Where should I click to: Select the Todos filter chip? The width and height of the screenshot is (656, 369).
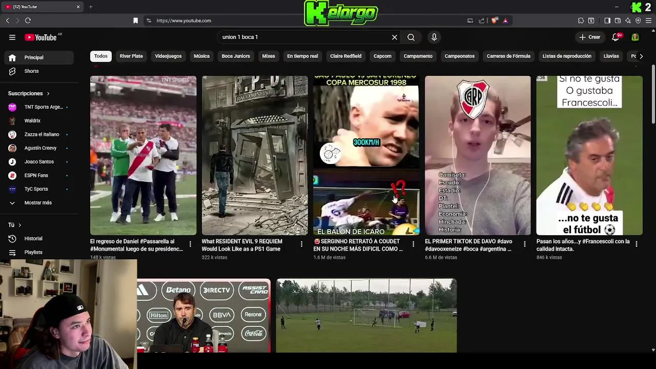pyautogui.click(x=101, y=56)
